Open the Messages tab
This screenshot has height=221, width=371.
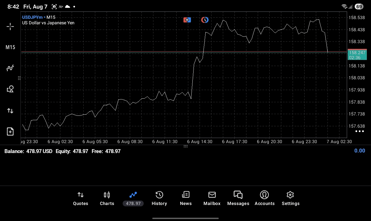tap(238, 198)
